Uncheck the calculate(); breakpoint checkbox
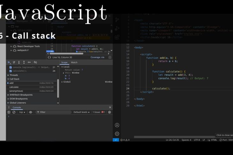The image size is (233, 155). click(11, 71)
